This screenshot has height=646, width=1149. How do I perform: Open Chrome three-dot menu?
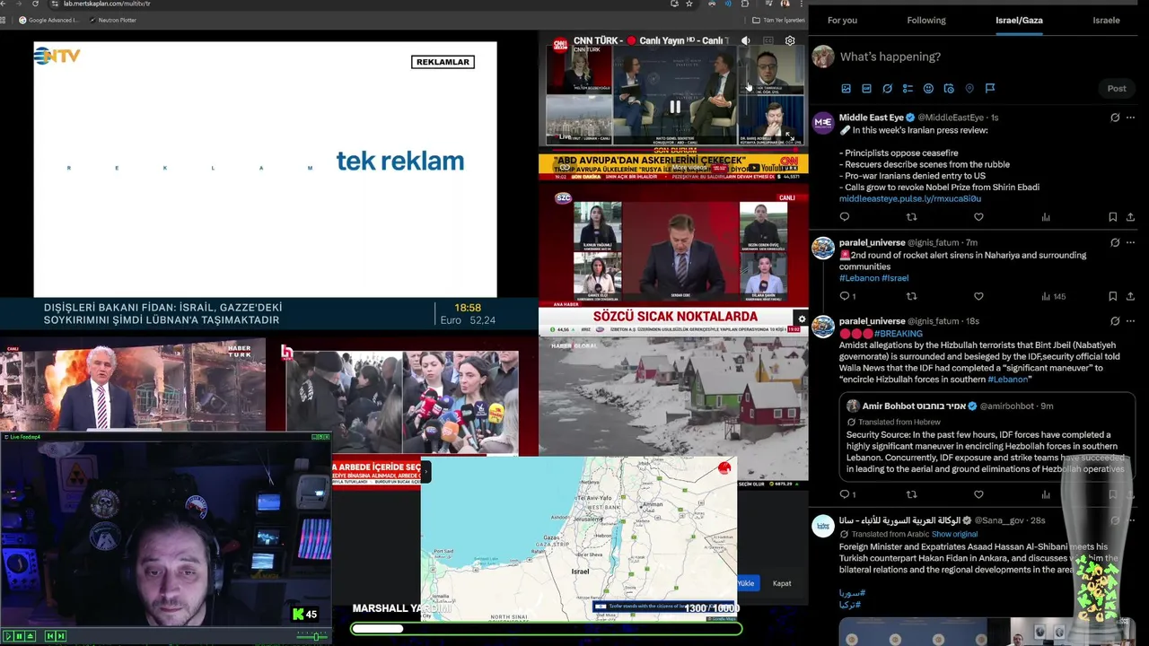[801, 4]
